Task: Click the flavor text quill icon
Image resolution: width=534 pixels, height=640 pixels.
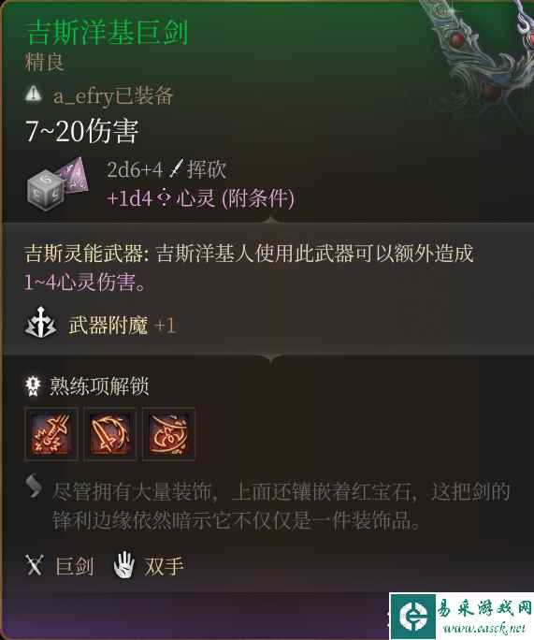Action: click(34, 486)
